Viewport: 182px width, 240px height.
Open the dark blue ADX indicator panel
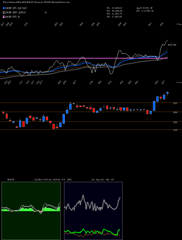[x=93, y=211]
